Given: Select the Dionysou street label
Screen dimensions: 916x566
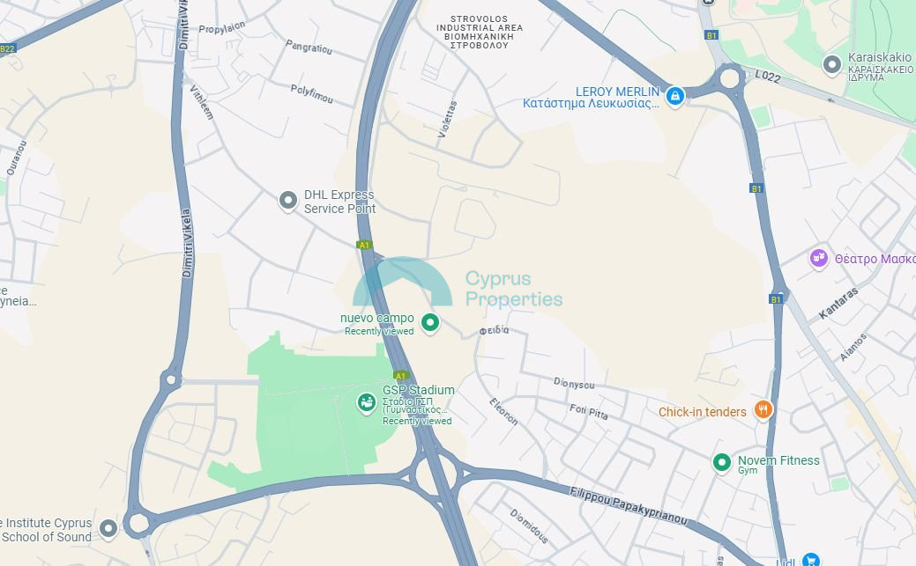Looking at the screenshot, I should click(574, 384).
